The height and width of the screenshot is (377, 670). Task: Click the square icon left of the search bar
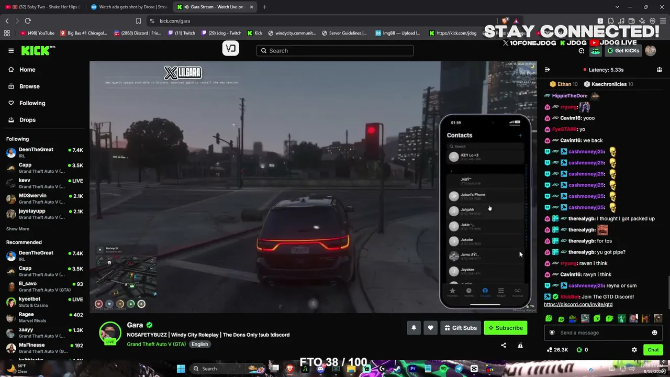point(230,49)
